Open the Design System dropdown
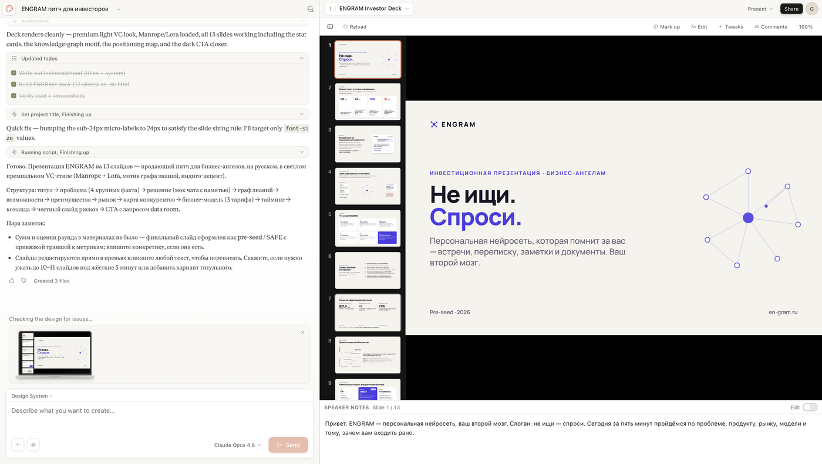The height and width of the screenshot is (464, 822). (x=32, y=396)
